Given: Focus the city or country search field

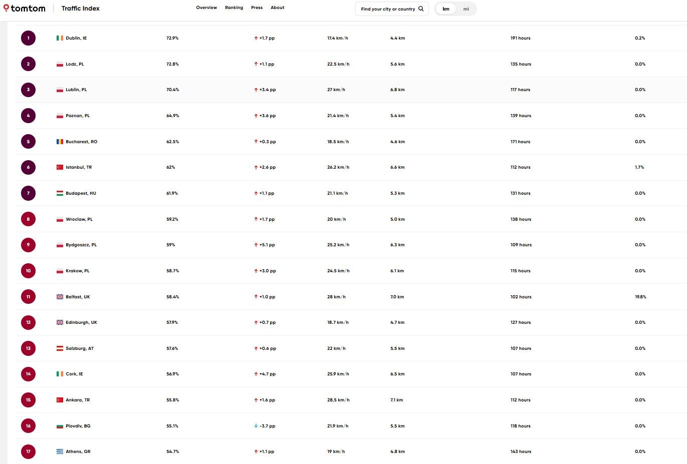Looking at the screenshot, I should click(x=387, y=9).
